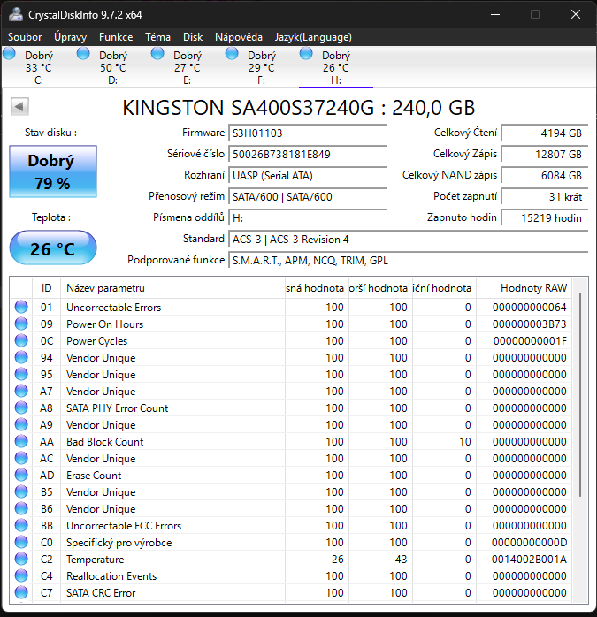The image size is (597, 617).
Task: Click status orb for Temperature row
Action: [21, 560]
